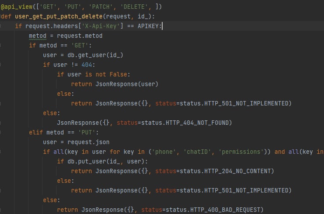The height and width of the screenshot is (214, 324).
Task: Click the @api_view decorator name
Action: point(17,7)
